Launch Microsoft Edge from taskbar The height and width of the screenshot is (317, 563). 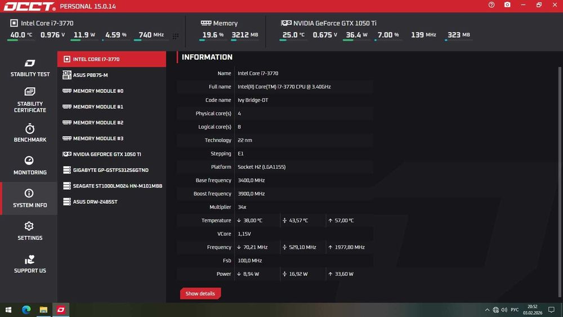[x=26, y=310]
